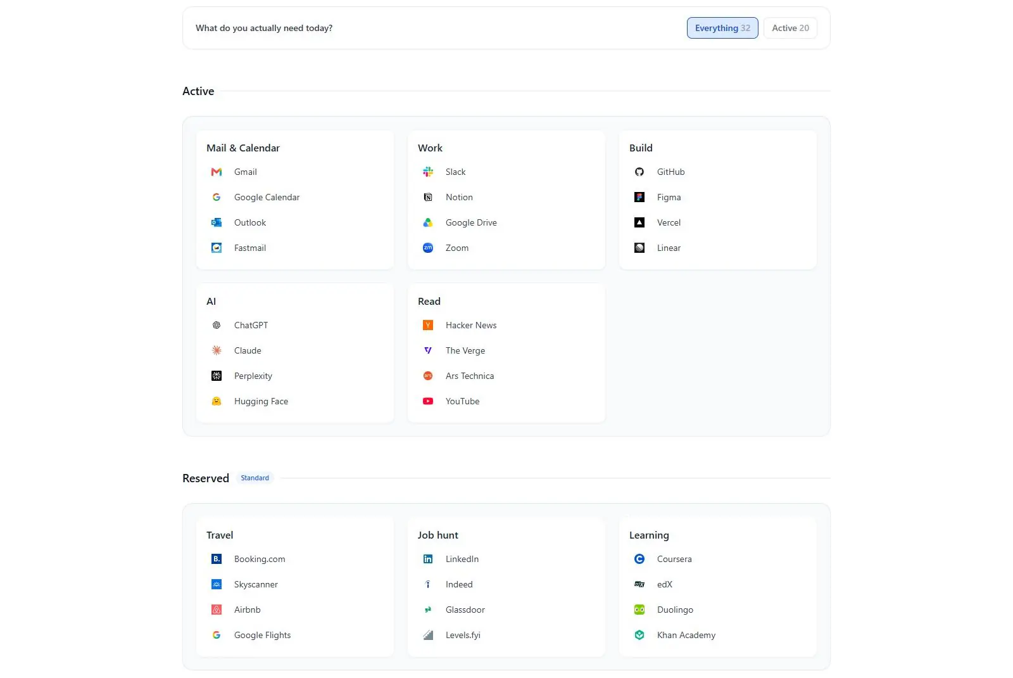Viewport: 1013px width, 678px height.
Task: Click the Claude starburst icon
Action: point(217,350)
